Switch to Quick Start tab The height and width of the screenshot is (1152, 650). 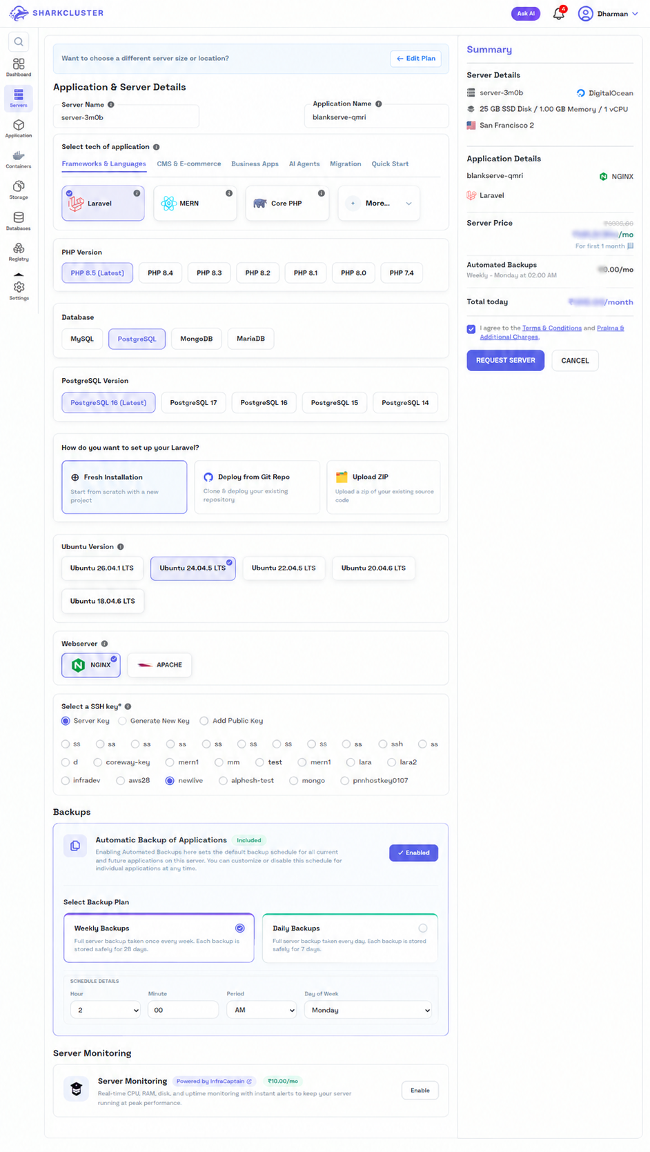[390, 164]
